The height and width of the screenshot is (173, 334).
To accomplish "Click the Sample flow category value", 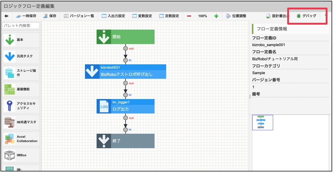I will pyautogui.click(x=258, y=73).
